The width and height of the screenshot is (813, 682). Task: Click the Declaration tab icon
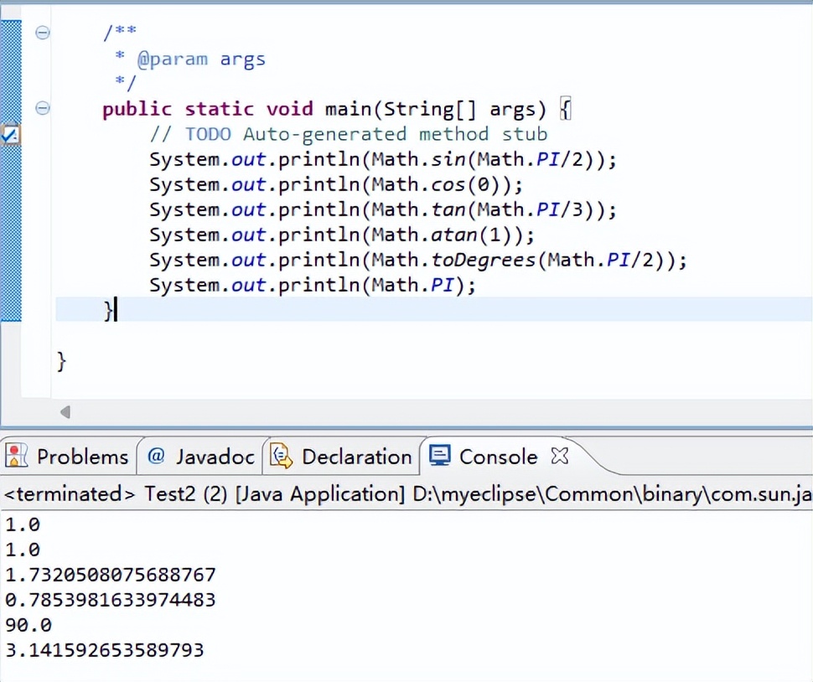(281, 456)
